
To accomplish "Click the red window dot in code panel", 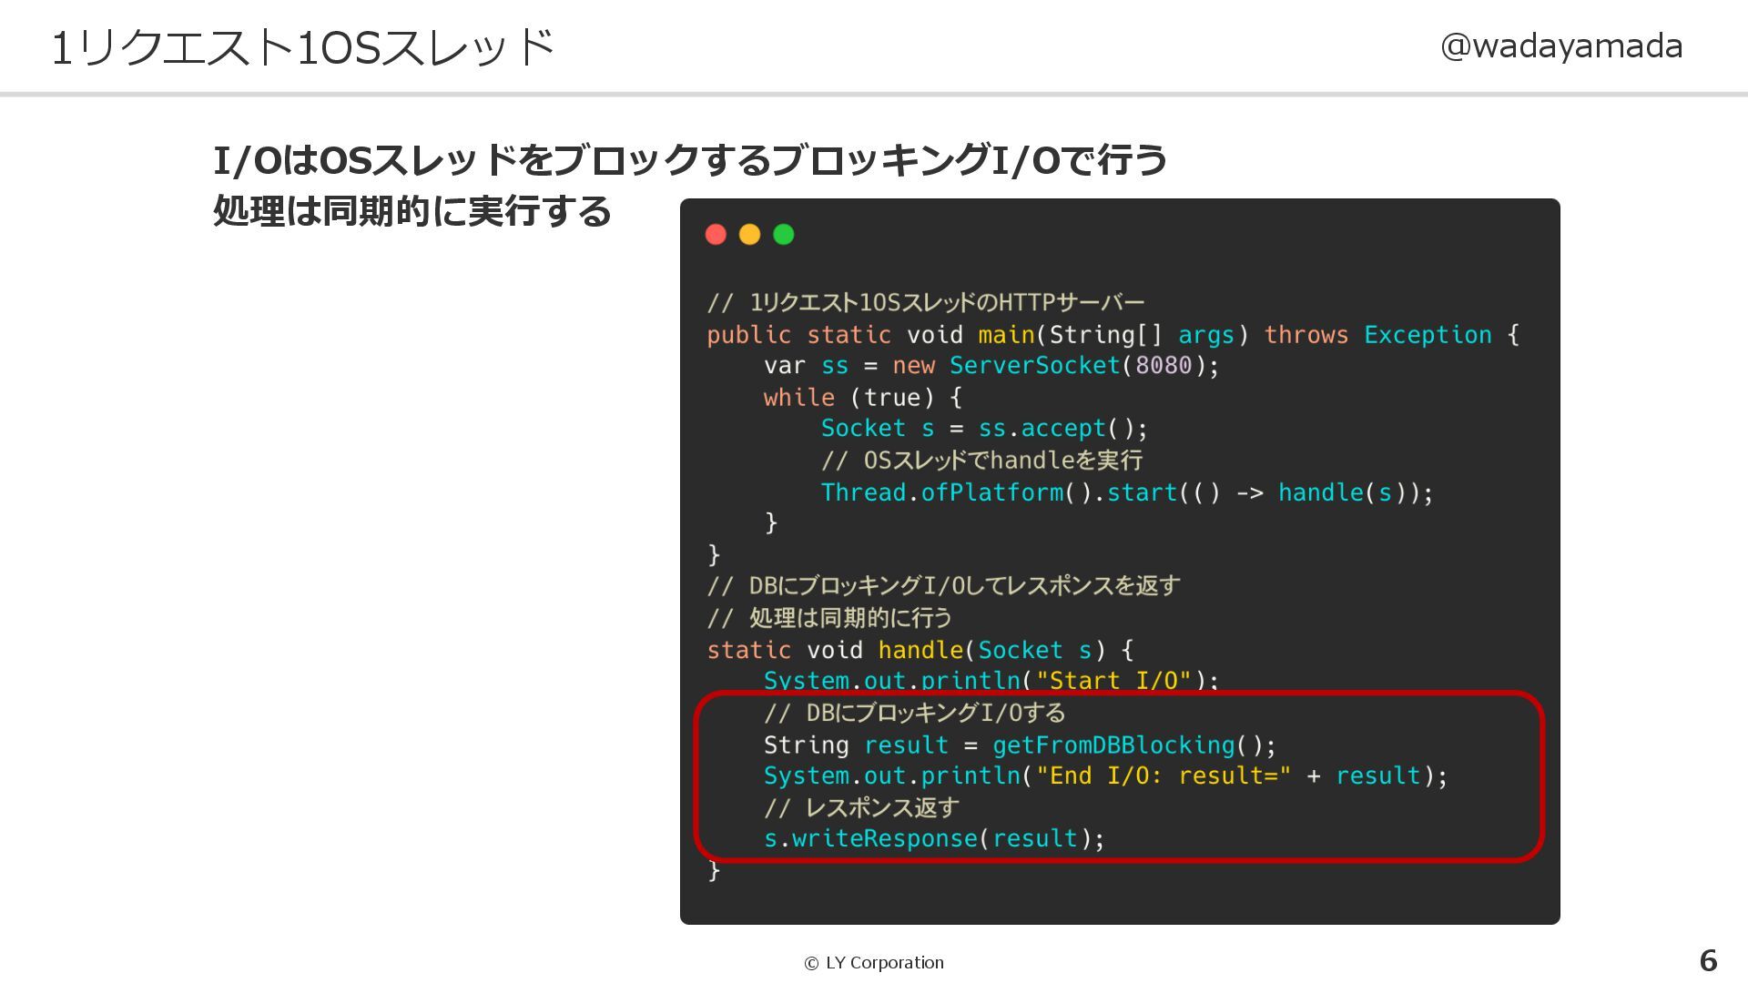I will (716, 235).
